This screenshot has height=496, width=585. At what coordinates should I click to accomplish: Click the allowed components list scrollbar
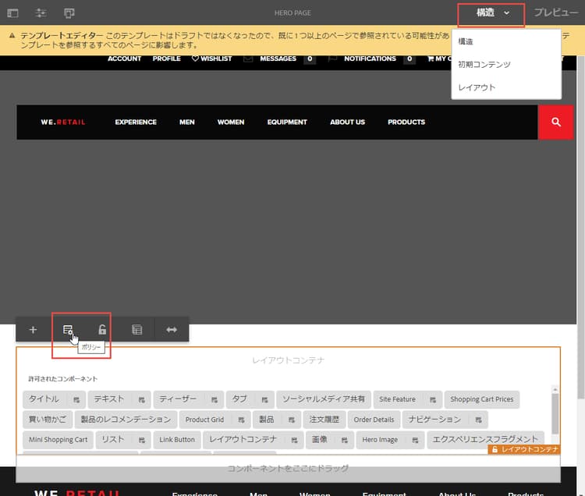coord(555,414)
